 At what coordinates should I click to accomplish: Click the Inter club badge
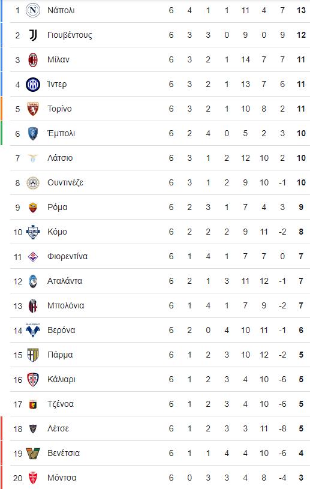pyautogui.click(x=33, y=84)
